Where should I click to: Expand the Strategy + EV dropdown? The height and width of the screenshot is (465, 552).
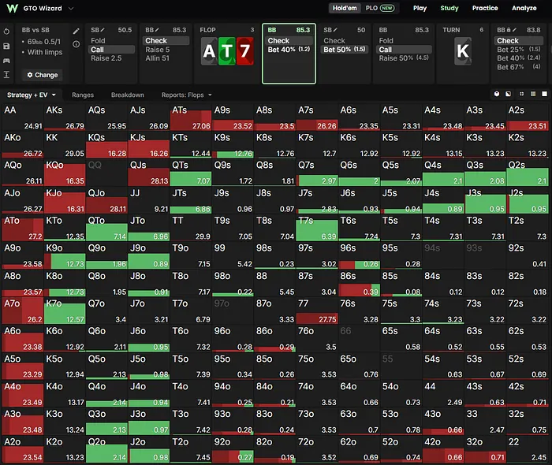pos(32,95)
